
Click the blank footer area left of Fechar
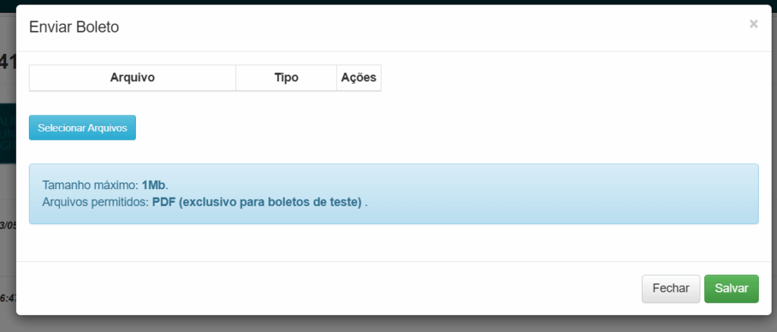pyautogui.click(x=304, y=289)
